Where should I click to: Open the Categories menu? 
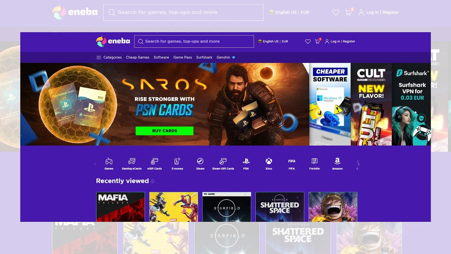tap(109, 57)
